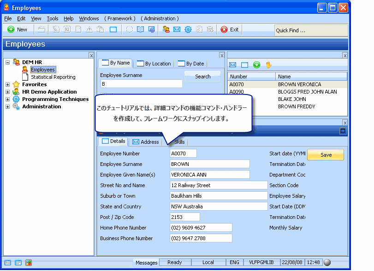This screenshot has height=271, width=374.
Task: Click the greyed-out folder icon beside New
Action: point(42,29)
